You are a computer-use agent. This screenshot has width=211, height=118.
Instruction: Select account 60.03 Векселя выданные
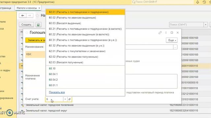(x=85, y=23)
